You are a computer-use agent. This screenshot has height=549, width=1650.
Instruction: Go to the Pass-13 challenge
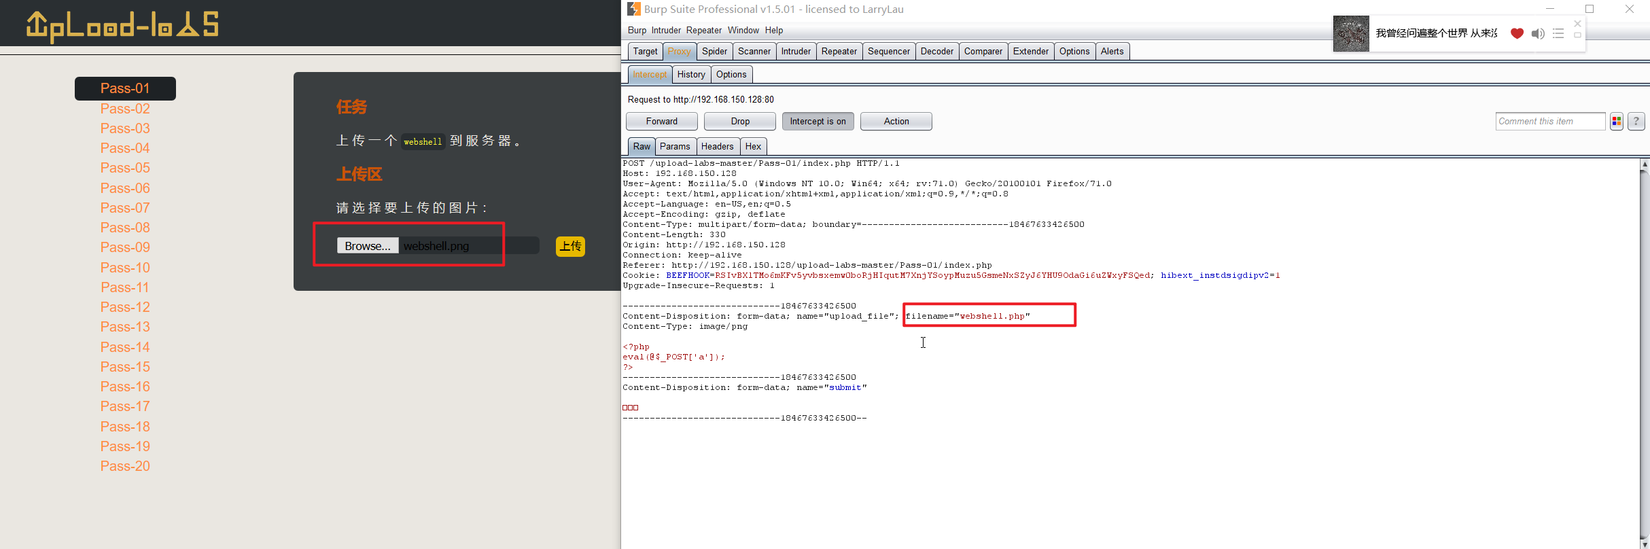point(125,327)
